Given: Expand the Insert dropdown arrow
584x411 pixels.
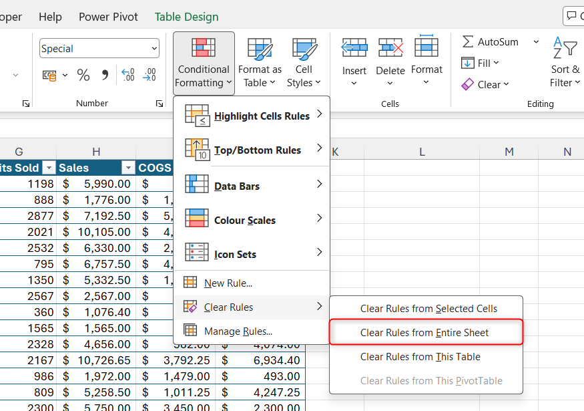Looking at the screenshot, I should coord(354,83).
